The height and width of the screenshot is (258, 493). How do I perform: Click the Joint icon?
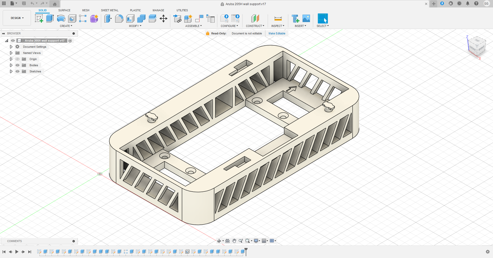199,18
